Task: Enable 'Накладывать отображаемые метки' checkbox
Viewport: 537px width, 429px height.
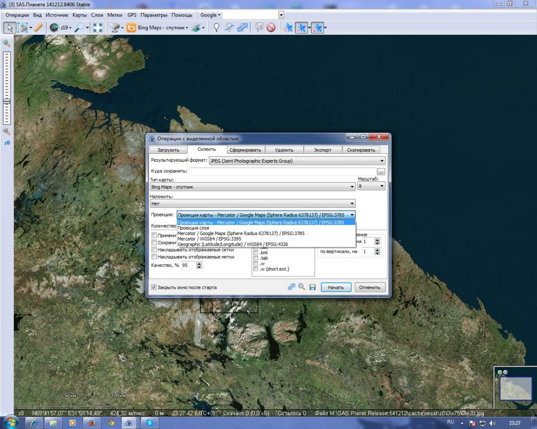Action: (154, 257)
